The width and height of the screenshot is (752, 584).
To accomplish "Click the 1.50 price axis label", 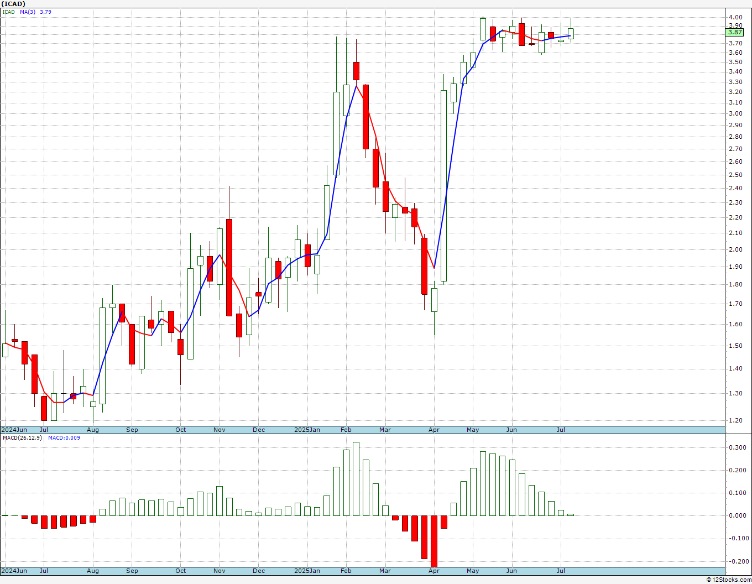I will pyautogui.click(x=735, y=346).
